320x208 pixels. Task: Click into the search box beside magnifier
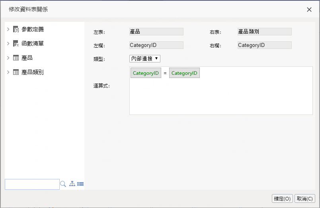(32, 184)
